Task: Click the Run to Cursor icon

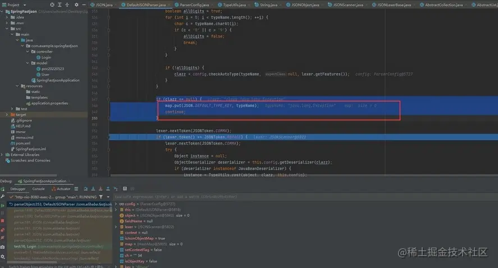Action: pos(116,189)
